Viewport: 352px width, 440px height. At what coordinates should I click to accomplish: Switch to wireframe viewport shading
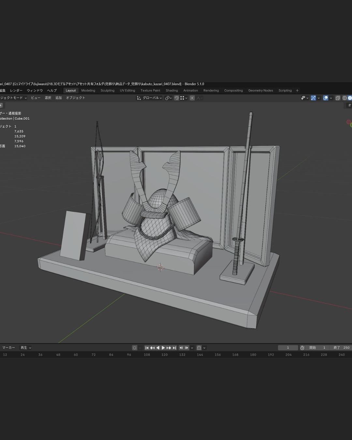345,98
